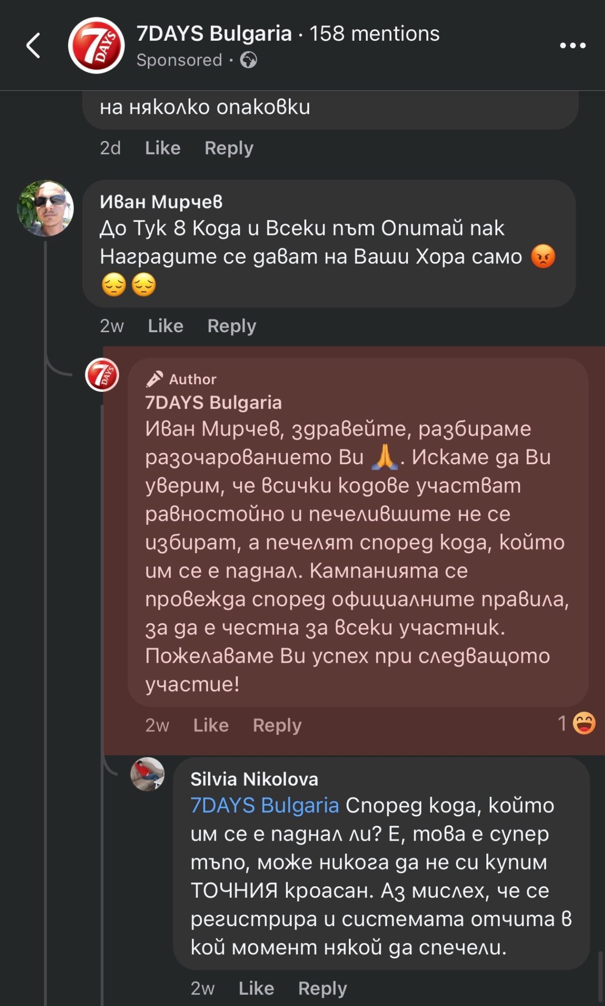The height and width of the screenshot is (1006, 605).
Task: Tap the blue 7DAYS Bulgaria mention link
Action: click(265, 805)
